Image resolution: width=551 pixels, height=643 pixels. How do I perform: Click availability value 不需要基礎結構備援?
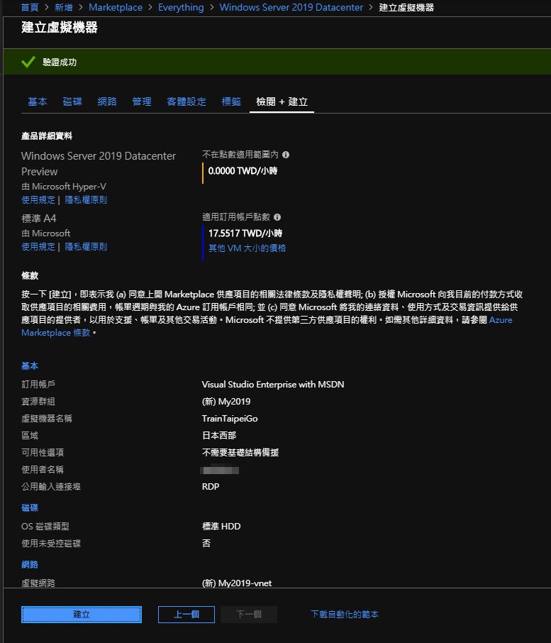[x=240, y=452]
